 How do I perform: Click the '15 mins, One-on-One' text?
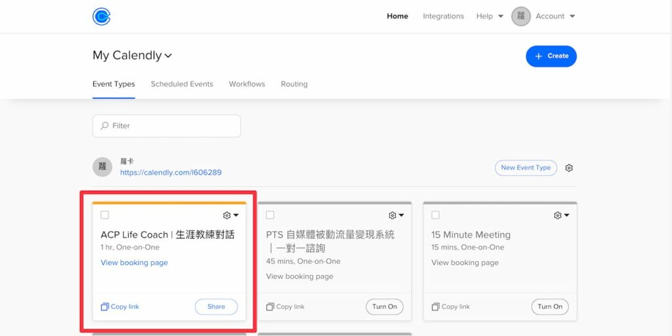coord(468,247)
